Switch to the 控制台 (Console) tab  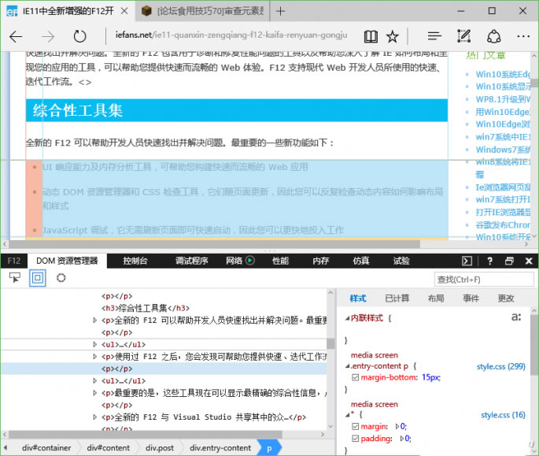135,261
